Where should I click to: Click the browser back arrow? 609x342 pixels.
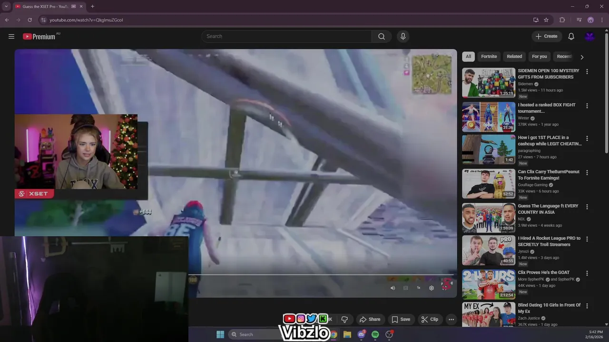click(7, 20)
